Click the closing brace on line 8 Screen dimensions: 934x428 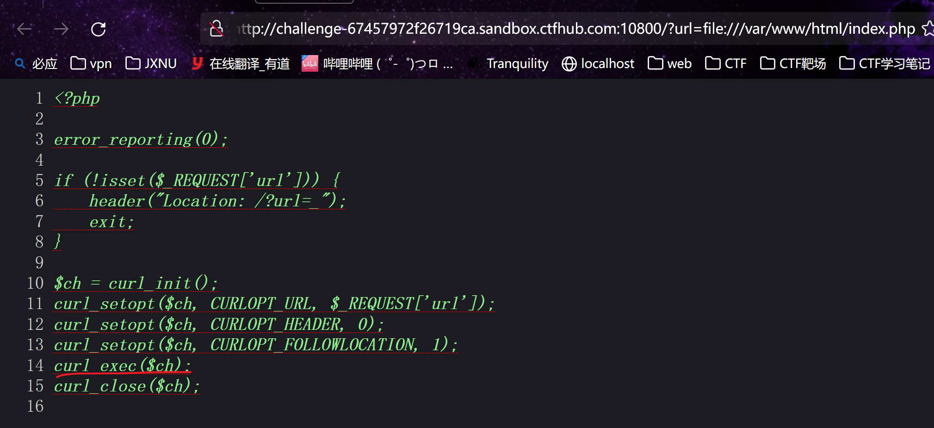tap(57, 242)
